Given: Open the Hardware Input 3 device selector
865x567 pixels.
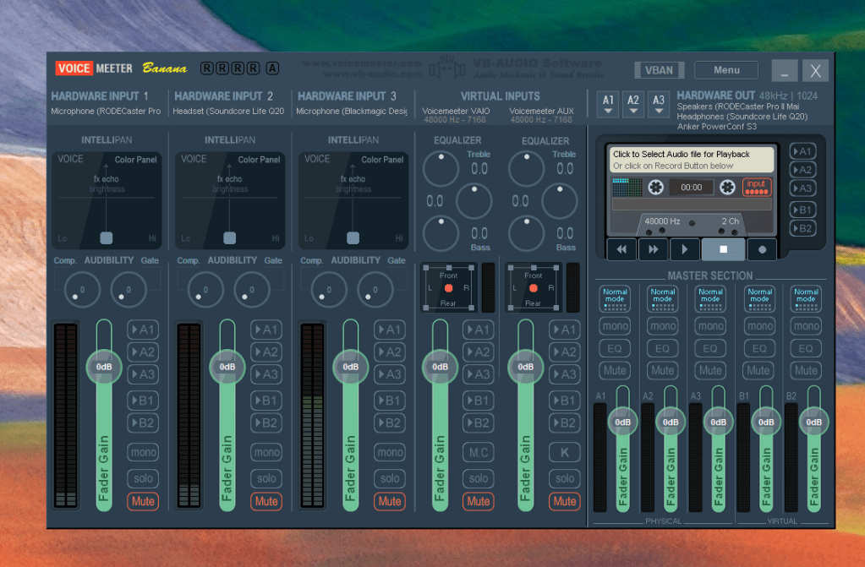Looking at the screenshot, I should click(352, 111).
